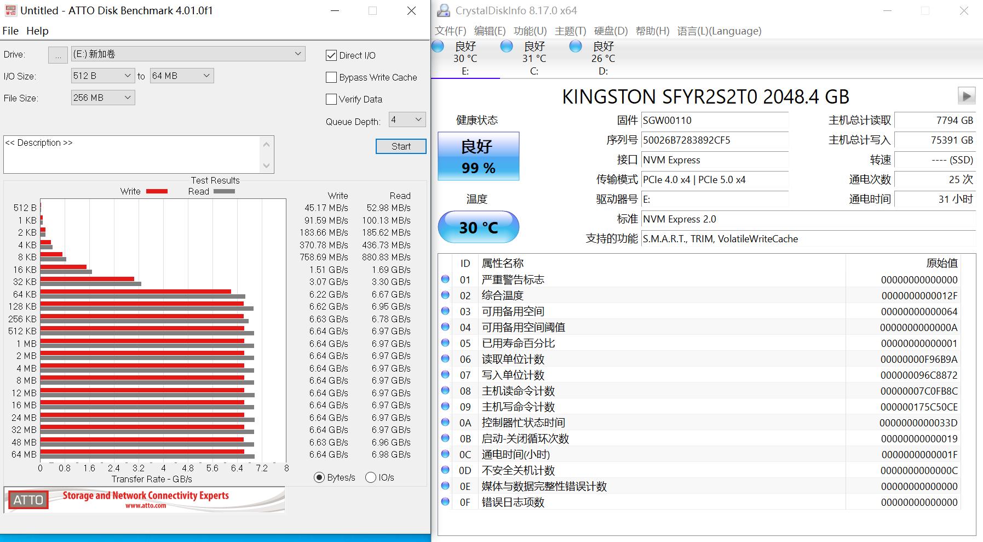Click the ATTO logo in the banner
This screenshot has width=983, height=542.
point(28,500)
